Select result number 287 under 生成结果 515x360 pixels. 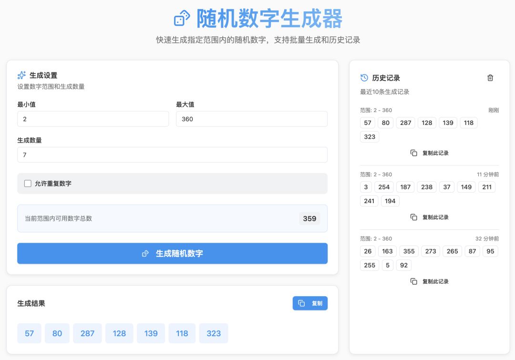pyautogui.click(x=87, y=333)
